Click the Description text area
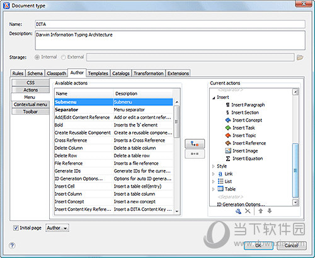This screenshot has height=258, width=315. tap(170, 40)
